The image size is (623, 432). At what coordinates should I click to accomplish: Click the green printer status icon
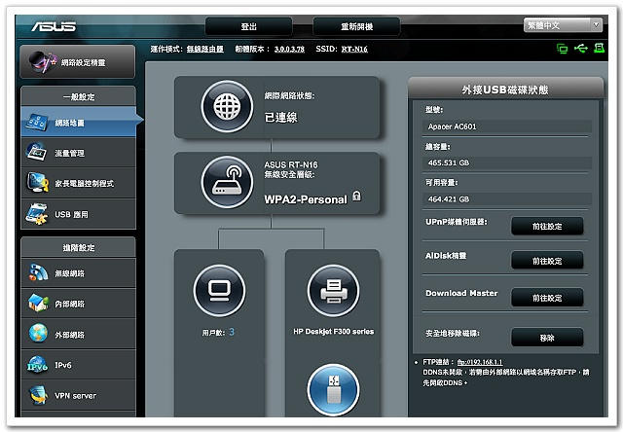click(x=599, y=49)
